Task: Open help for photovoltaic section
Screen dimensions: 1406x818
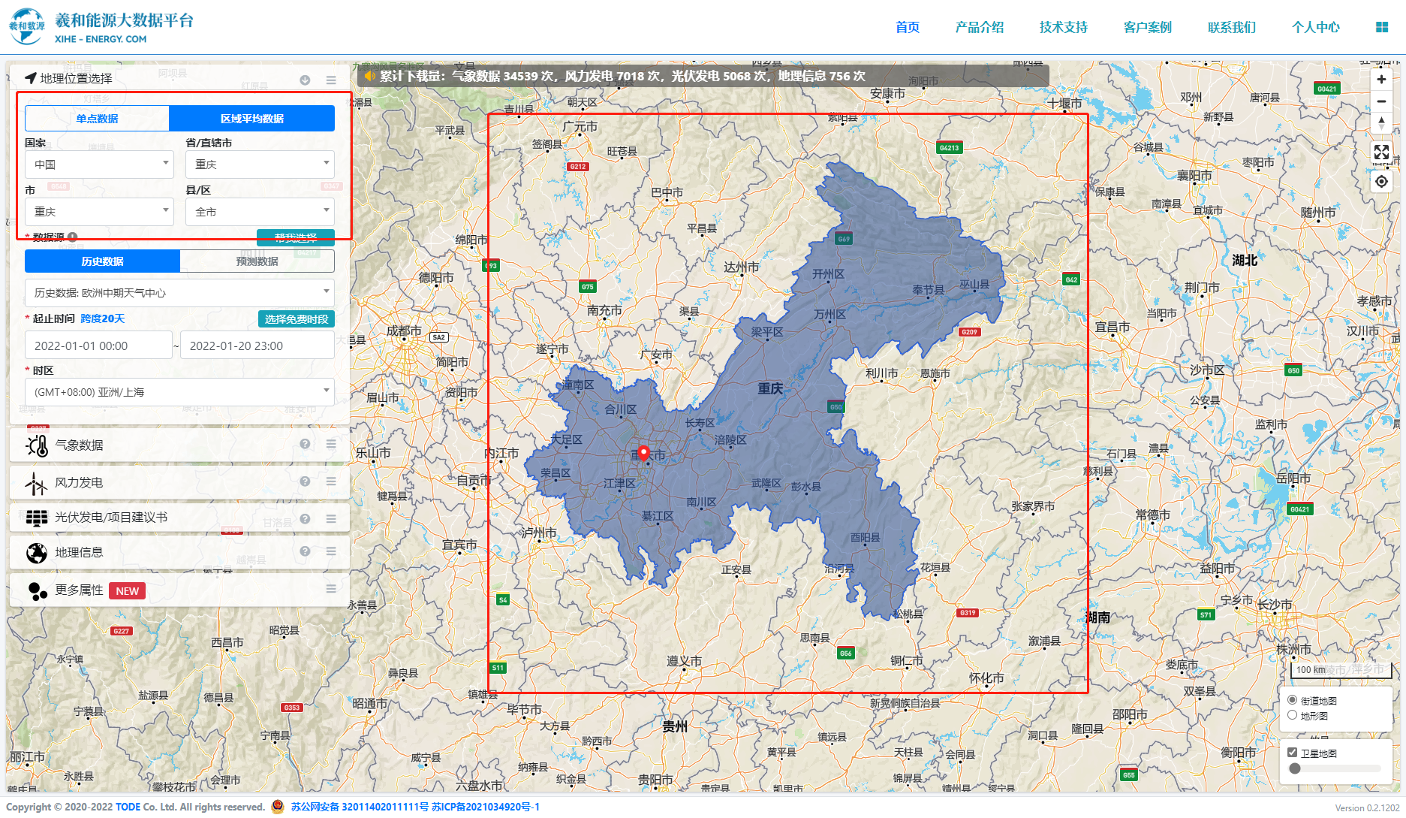Action: (305, 518)
